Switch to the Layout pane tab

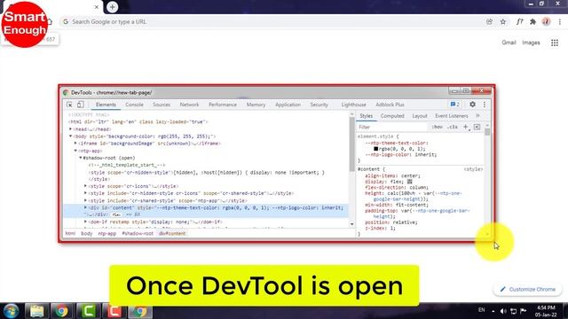point(420,116)
